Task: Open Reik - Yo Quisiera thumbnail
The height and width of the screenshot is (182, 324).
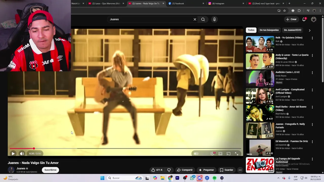Action: [x=260, y=44]
